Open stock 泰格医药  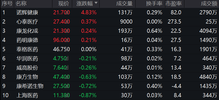[x=27, y=49]
